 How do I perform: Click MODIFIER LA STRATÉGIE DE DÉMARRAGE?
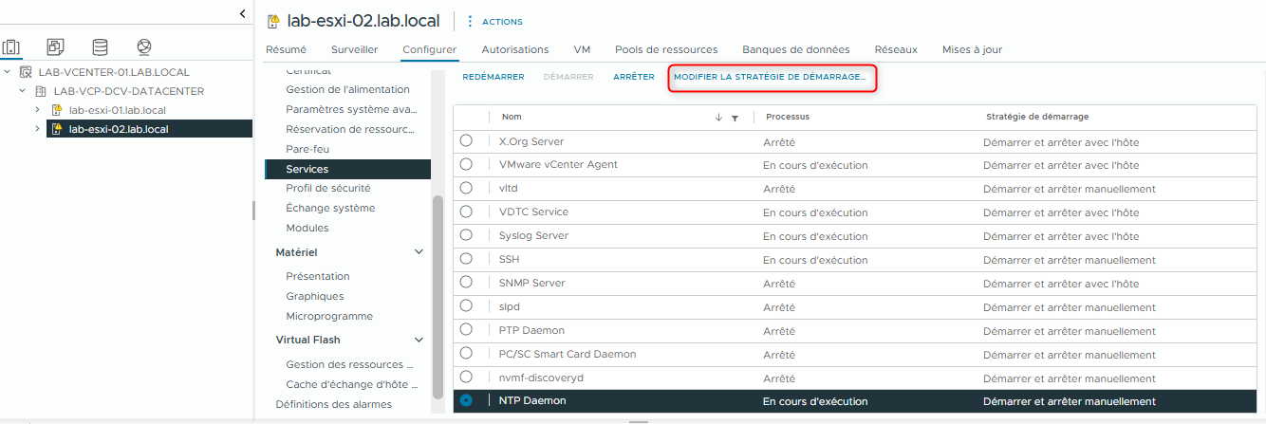[772, 78]
